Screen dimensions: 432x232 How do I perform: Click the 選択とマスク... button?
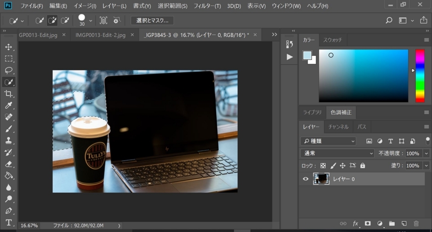[152, 20]
